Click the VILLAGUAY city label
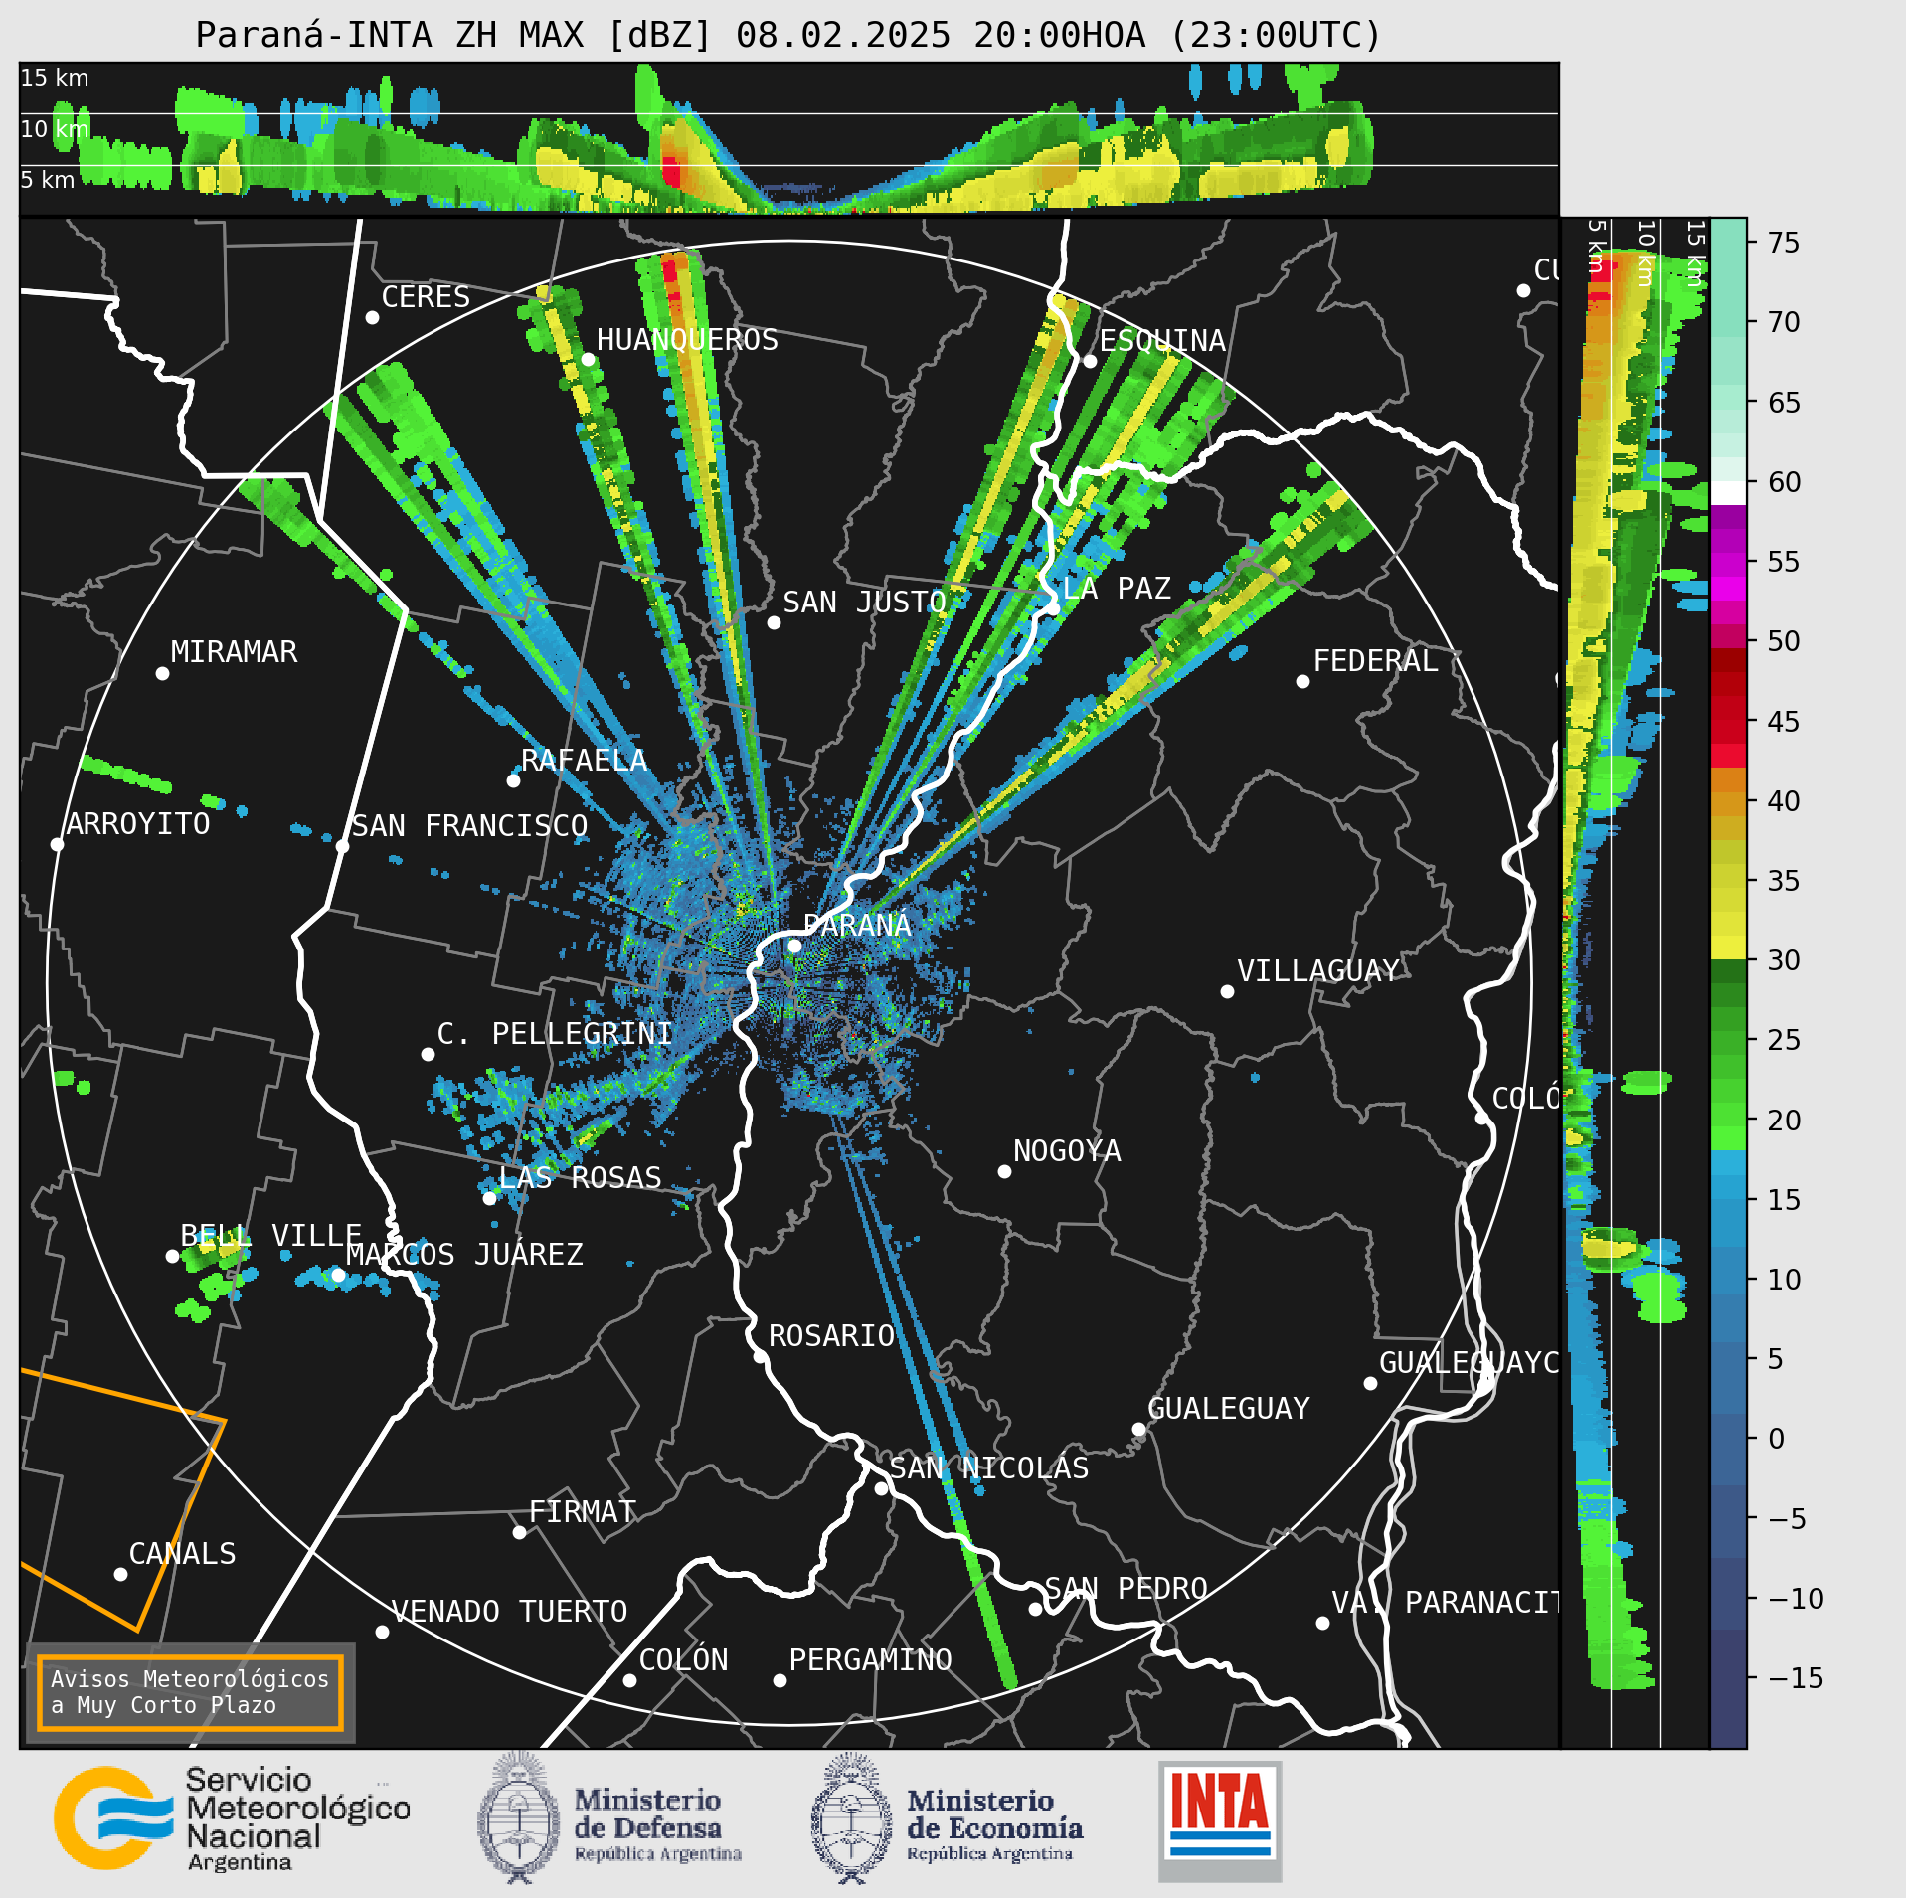This screenshot has width=1906, height=1898. tap(1318, 970)
